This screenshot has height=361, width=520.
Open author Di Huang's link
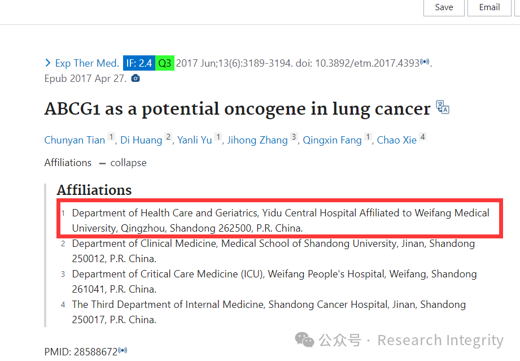[x=141, y=140]
